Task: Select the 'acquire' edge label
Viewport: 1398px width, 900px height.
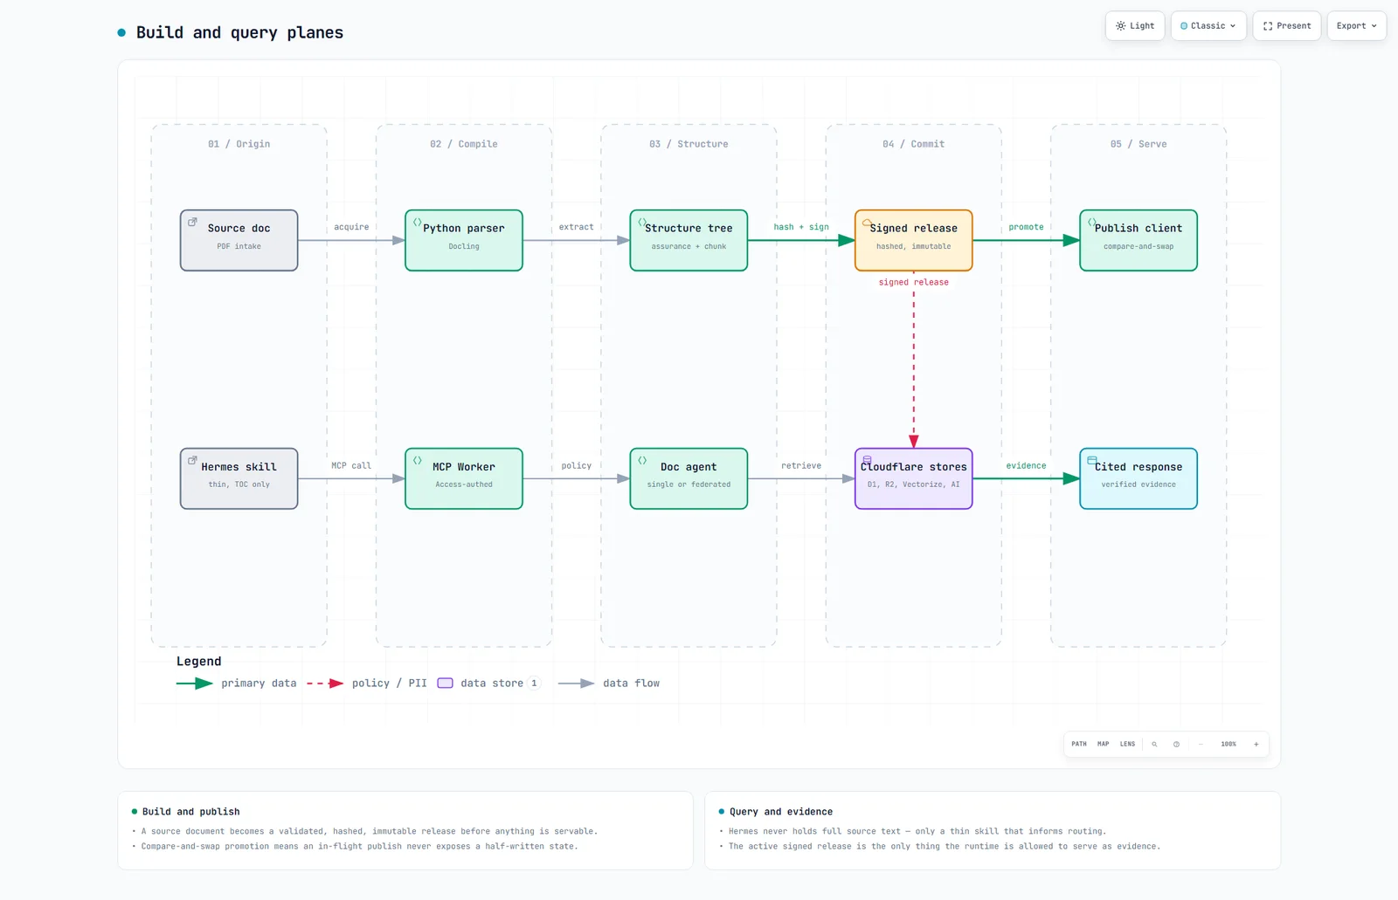Action: 351,227
